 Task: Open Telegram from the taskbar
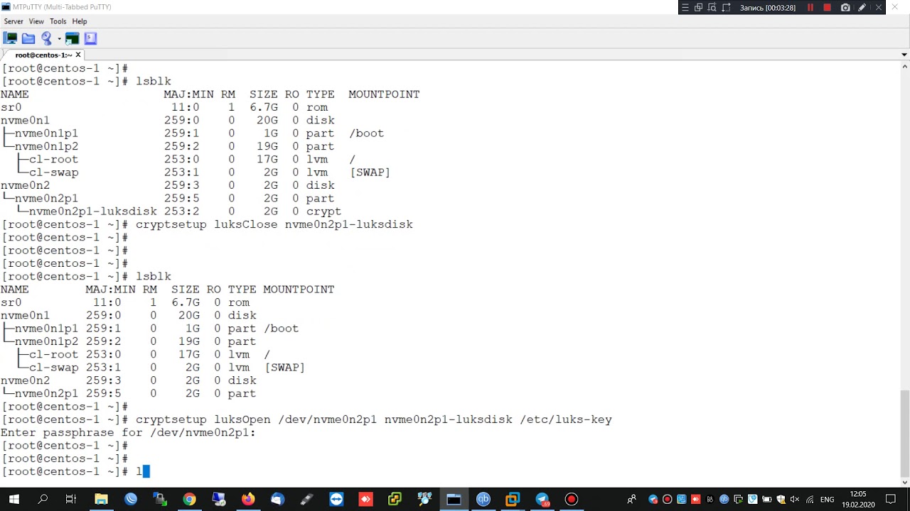[x=542, y=499]
